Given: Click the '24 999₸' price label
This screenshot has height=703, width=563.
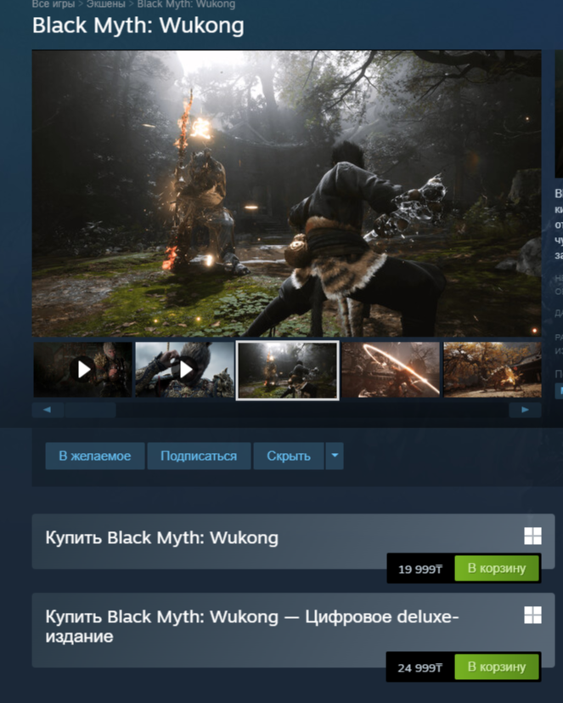Looking at the screenshot, I should [420, 667].
